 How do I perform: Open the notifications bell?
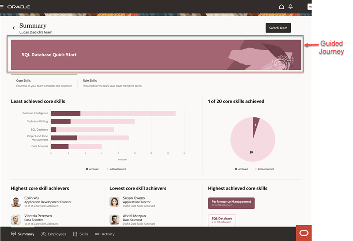pos(290,7)
